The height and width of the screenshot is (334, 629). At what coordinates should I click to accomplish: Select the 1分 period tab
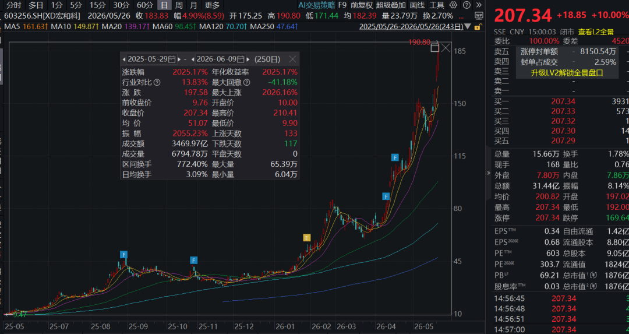56,5
